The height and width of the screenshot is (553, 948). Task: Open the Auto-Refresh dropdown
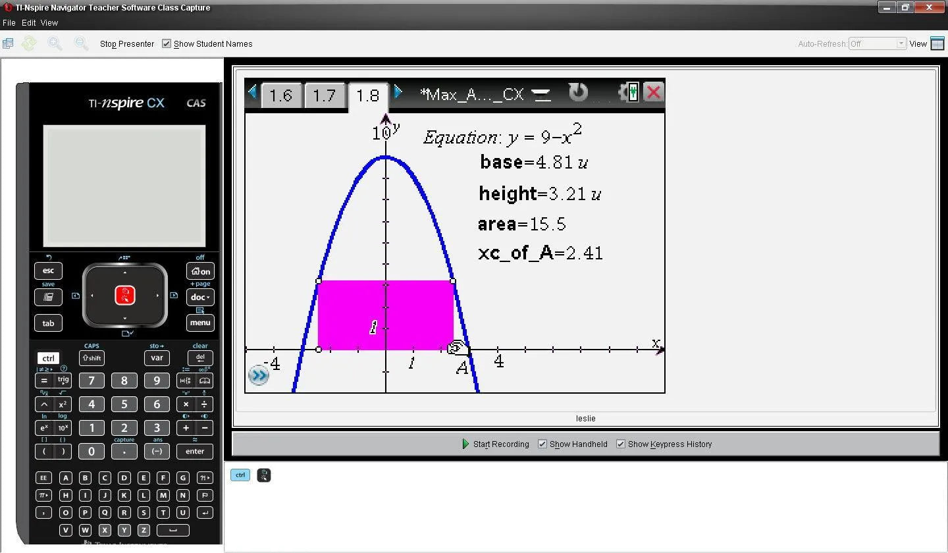tap(901, 43)
